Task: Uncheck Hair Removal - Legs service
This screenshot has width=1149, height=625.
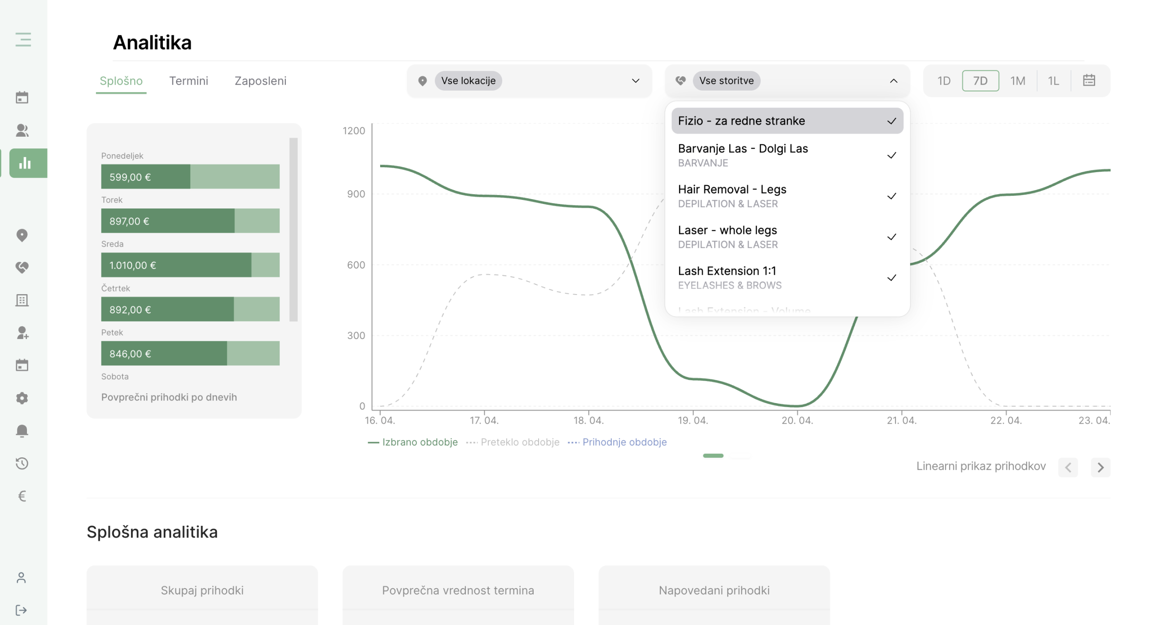Action: click(x=787, y=196)
